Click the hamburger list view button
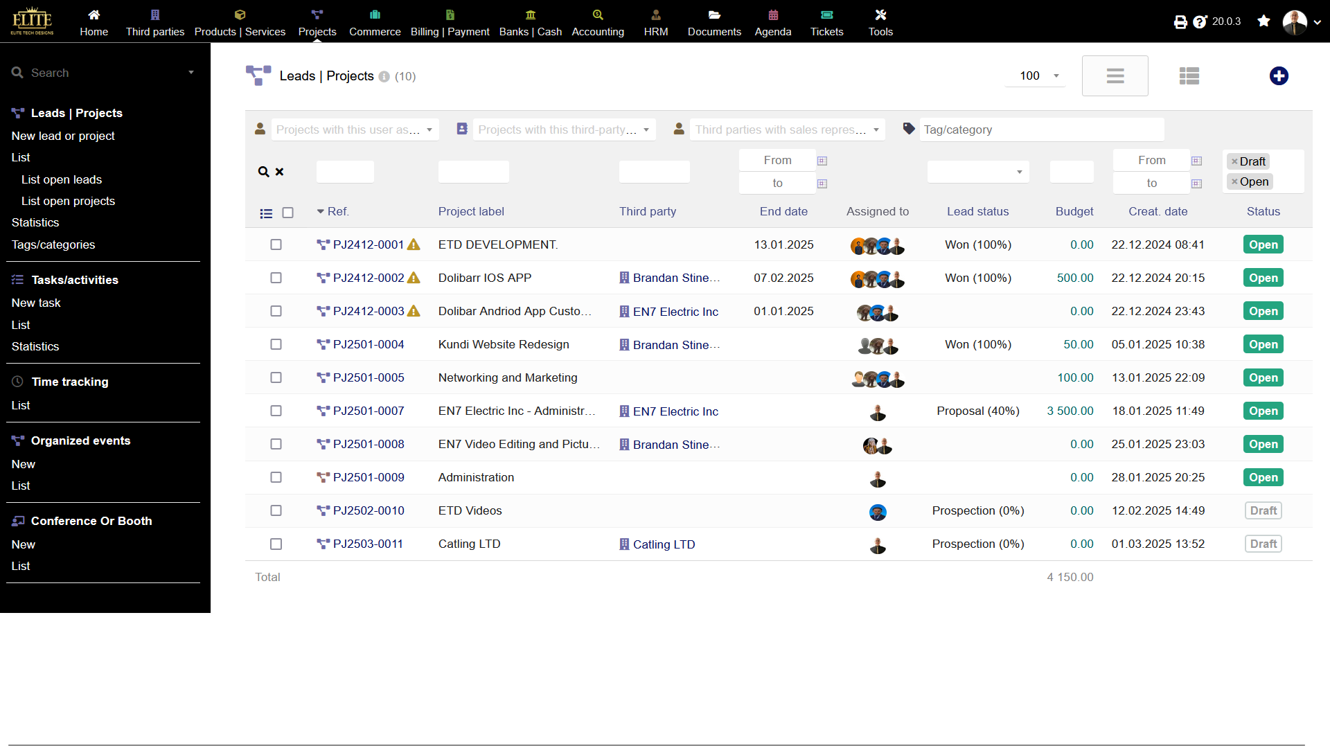Viewport: 1330px width, 748px height. click(1115, 76)
